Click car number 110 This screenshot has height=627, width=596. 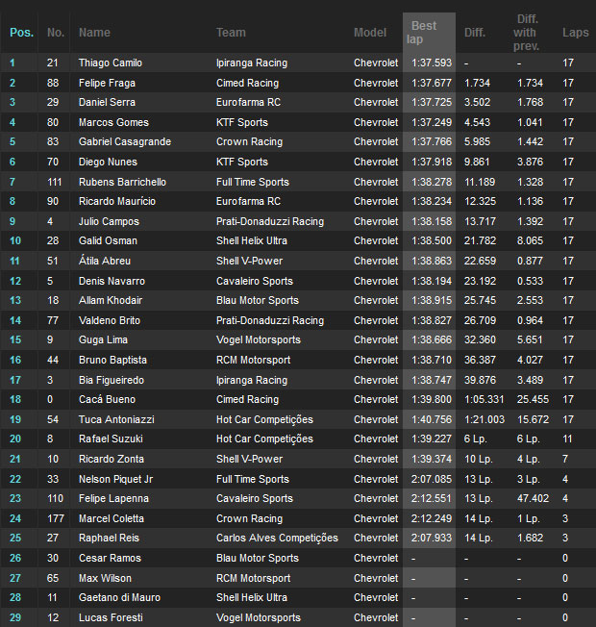55,498
